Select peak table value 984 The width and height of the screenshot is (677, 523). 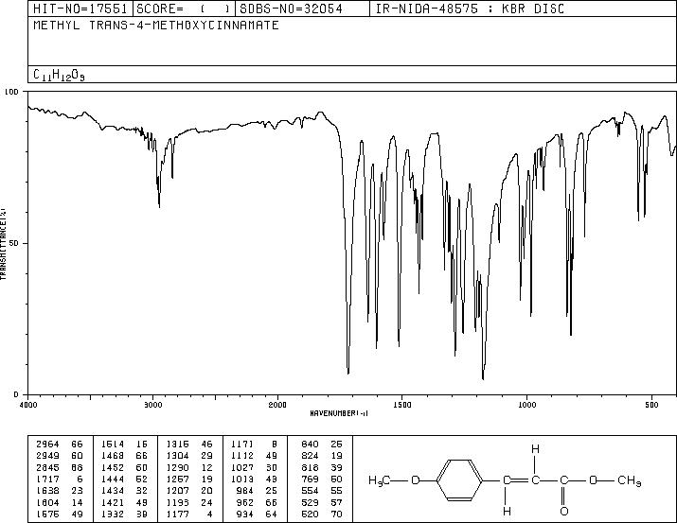pyautogui.click(x=245, y=491)
